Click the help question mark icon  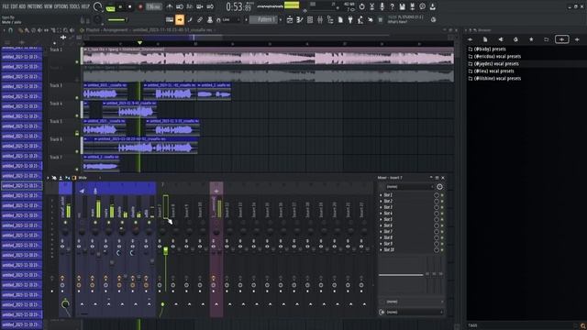coord(392,6)
